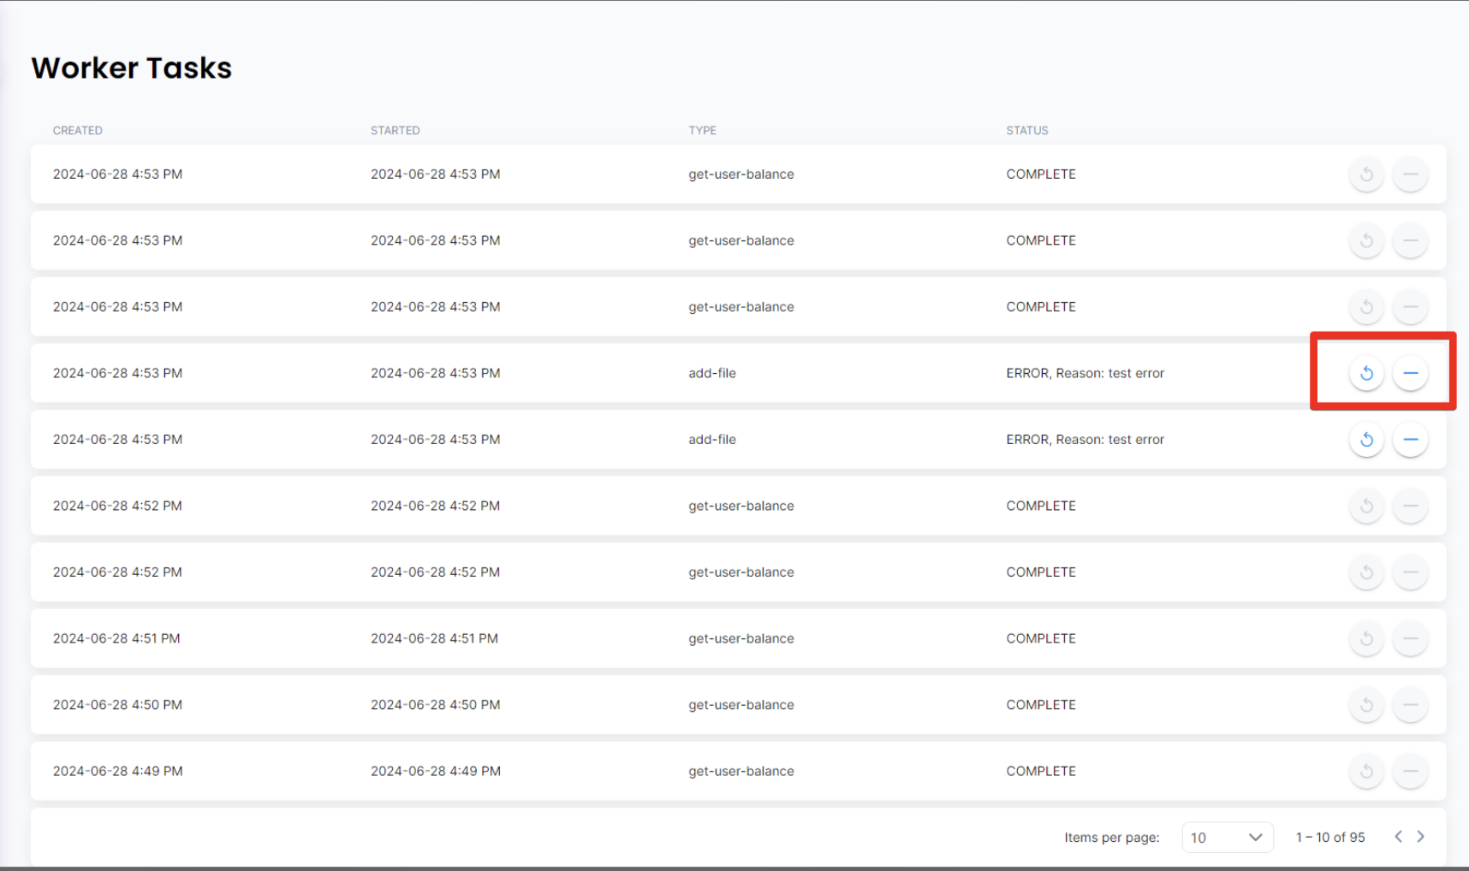Click remove icon on the 4:49 PM task
1469x871 pixels.
coord(1410,771)
